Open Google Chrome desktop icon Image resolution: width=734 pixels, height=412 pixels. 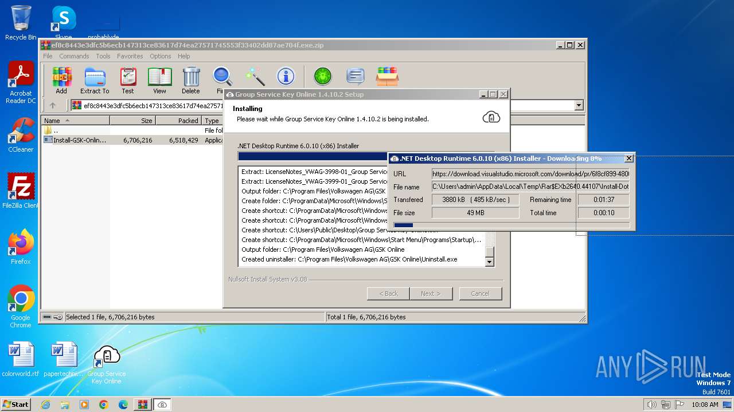pyautogui.click(x=21, y=307)
